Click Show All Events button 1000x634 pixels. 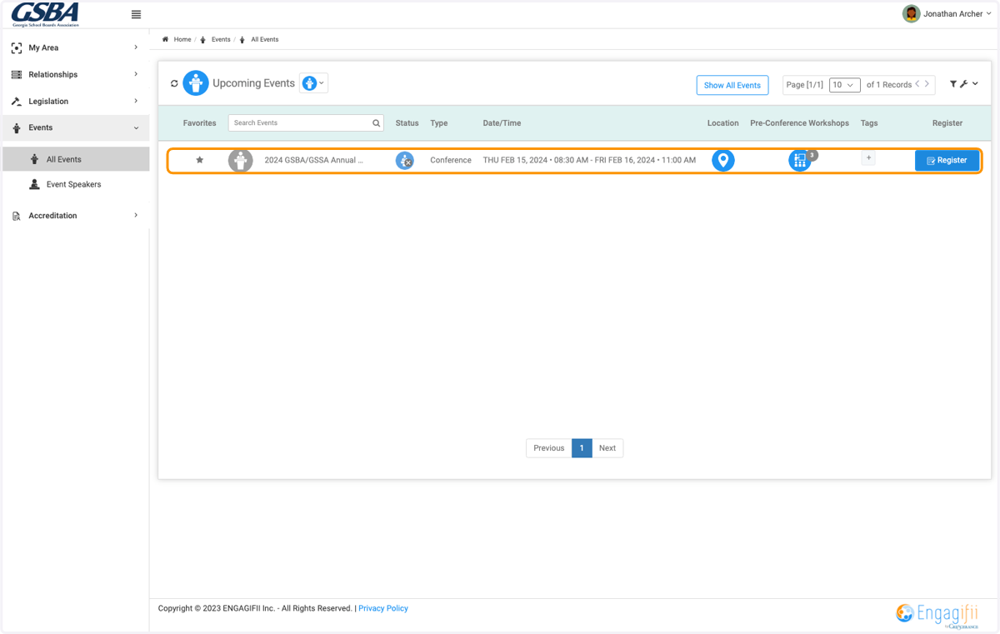point(732,85)
